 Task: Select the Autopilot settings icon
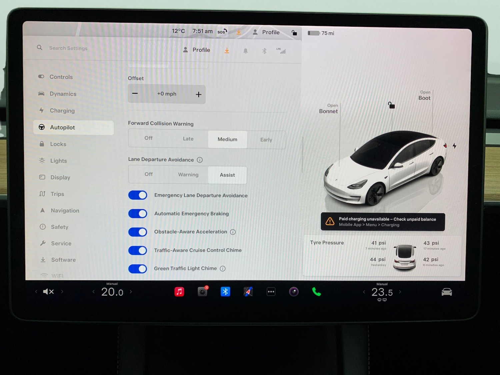(42, 127)
